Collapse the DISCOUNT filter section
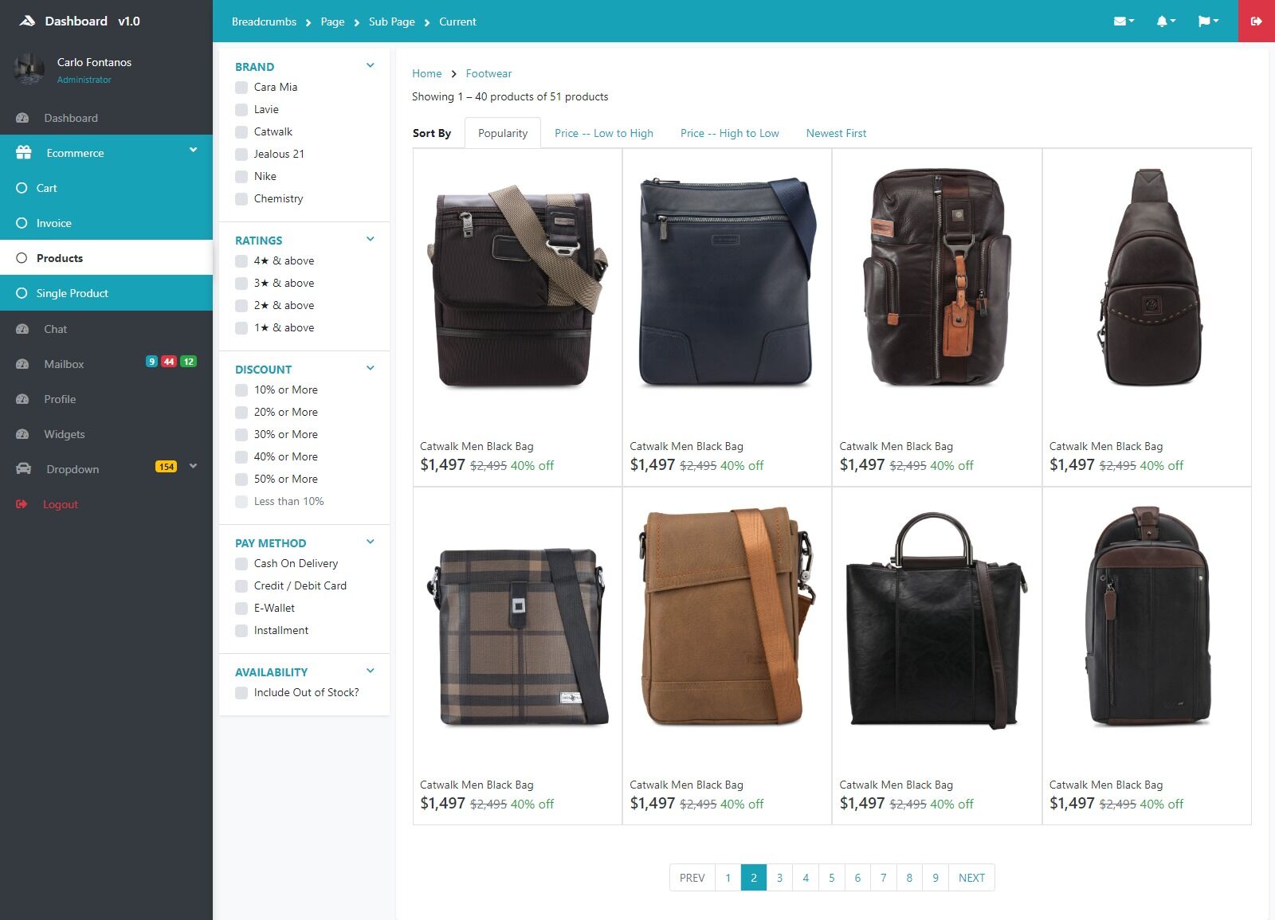This screenshot has width=1275, height=920. 370,368
